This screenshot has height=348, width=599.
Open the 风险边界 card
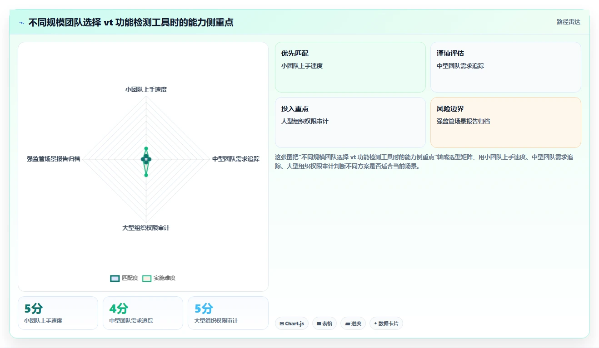click(x=506, y=123)
